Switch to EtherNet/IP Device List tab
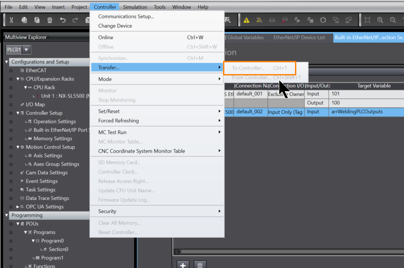The height and width of the screenshot is (268, 404). point(299,37)
